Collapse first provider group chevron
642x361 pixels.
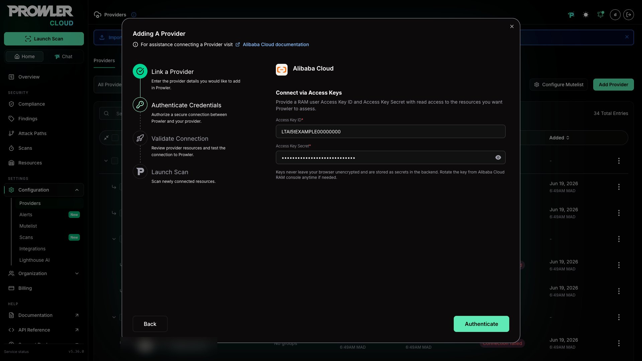[106, 161]
